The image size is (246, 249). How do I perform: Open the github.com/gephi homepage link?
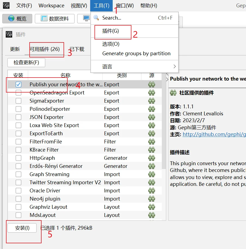(x=214, y=134)
